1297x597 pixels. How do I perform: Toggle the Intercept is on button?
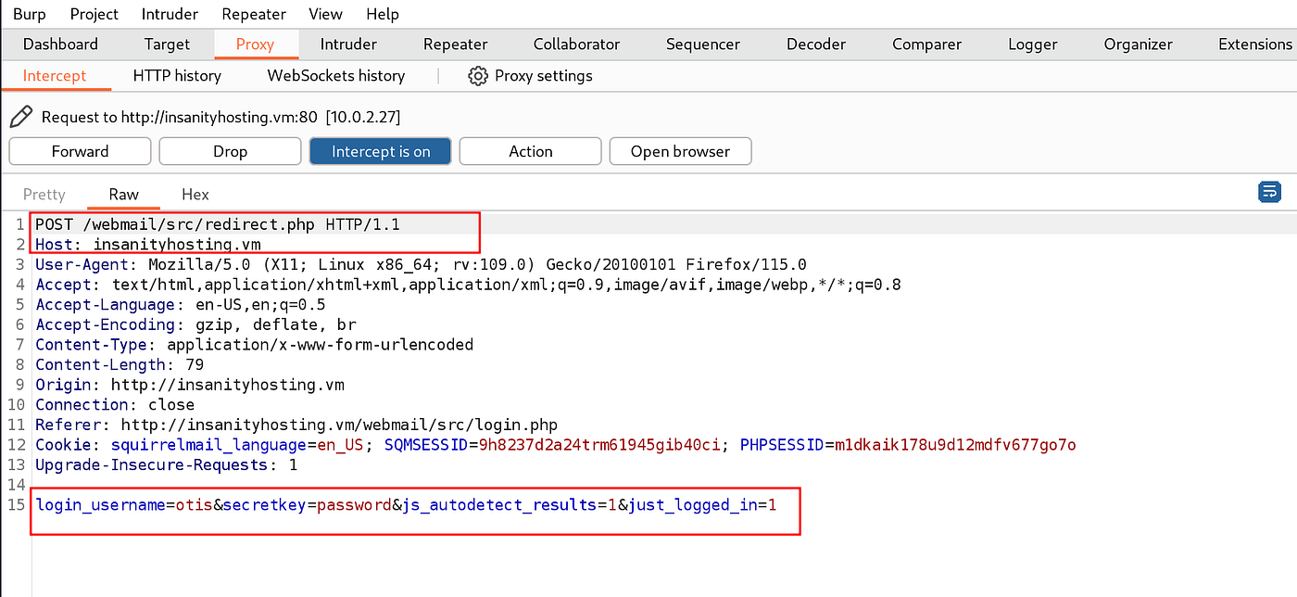(381, 151)
